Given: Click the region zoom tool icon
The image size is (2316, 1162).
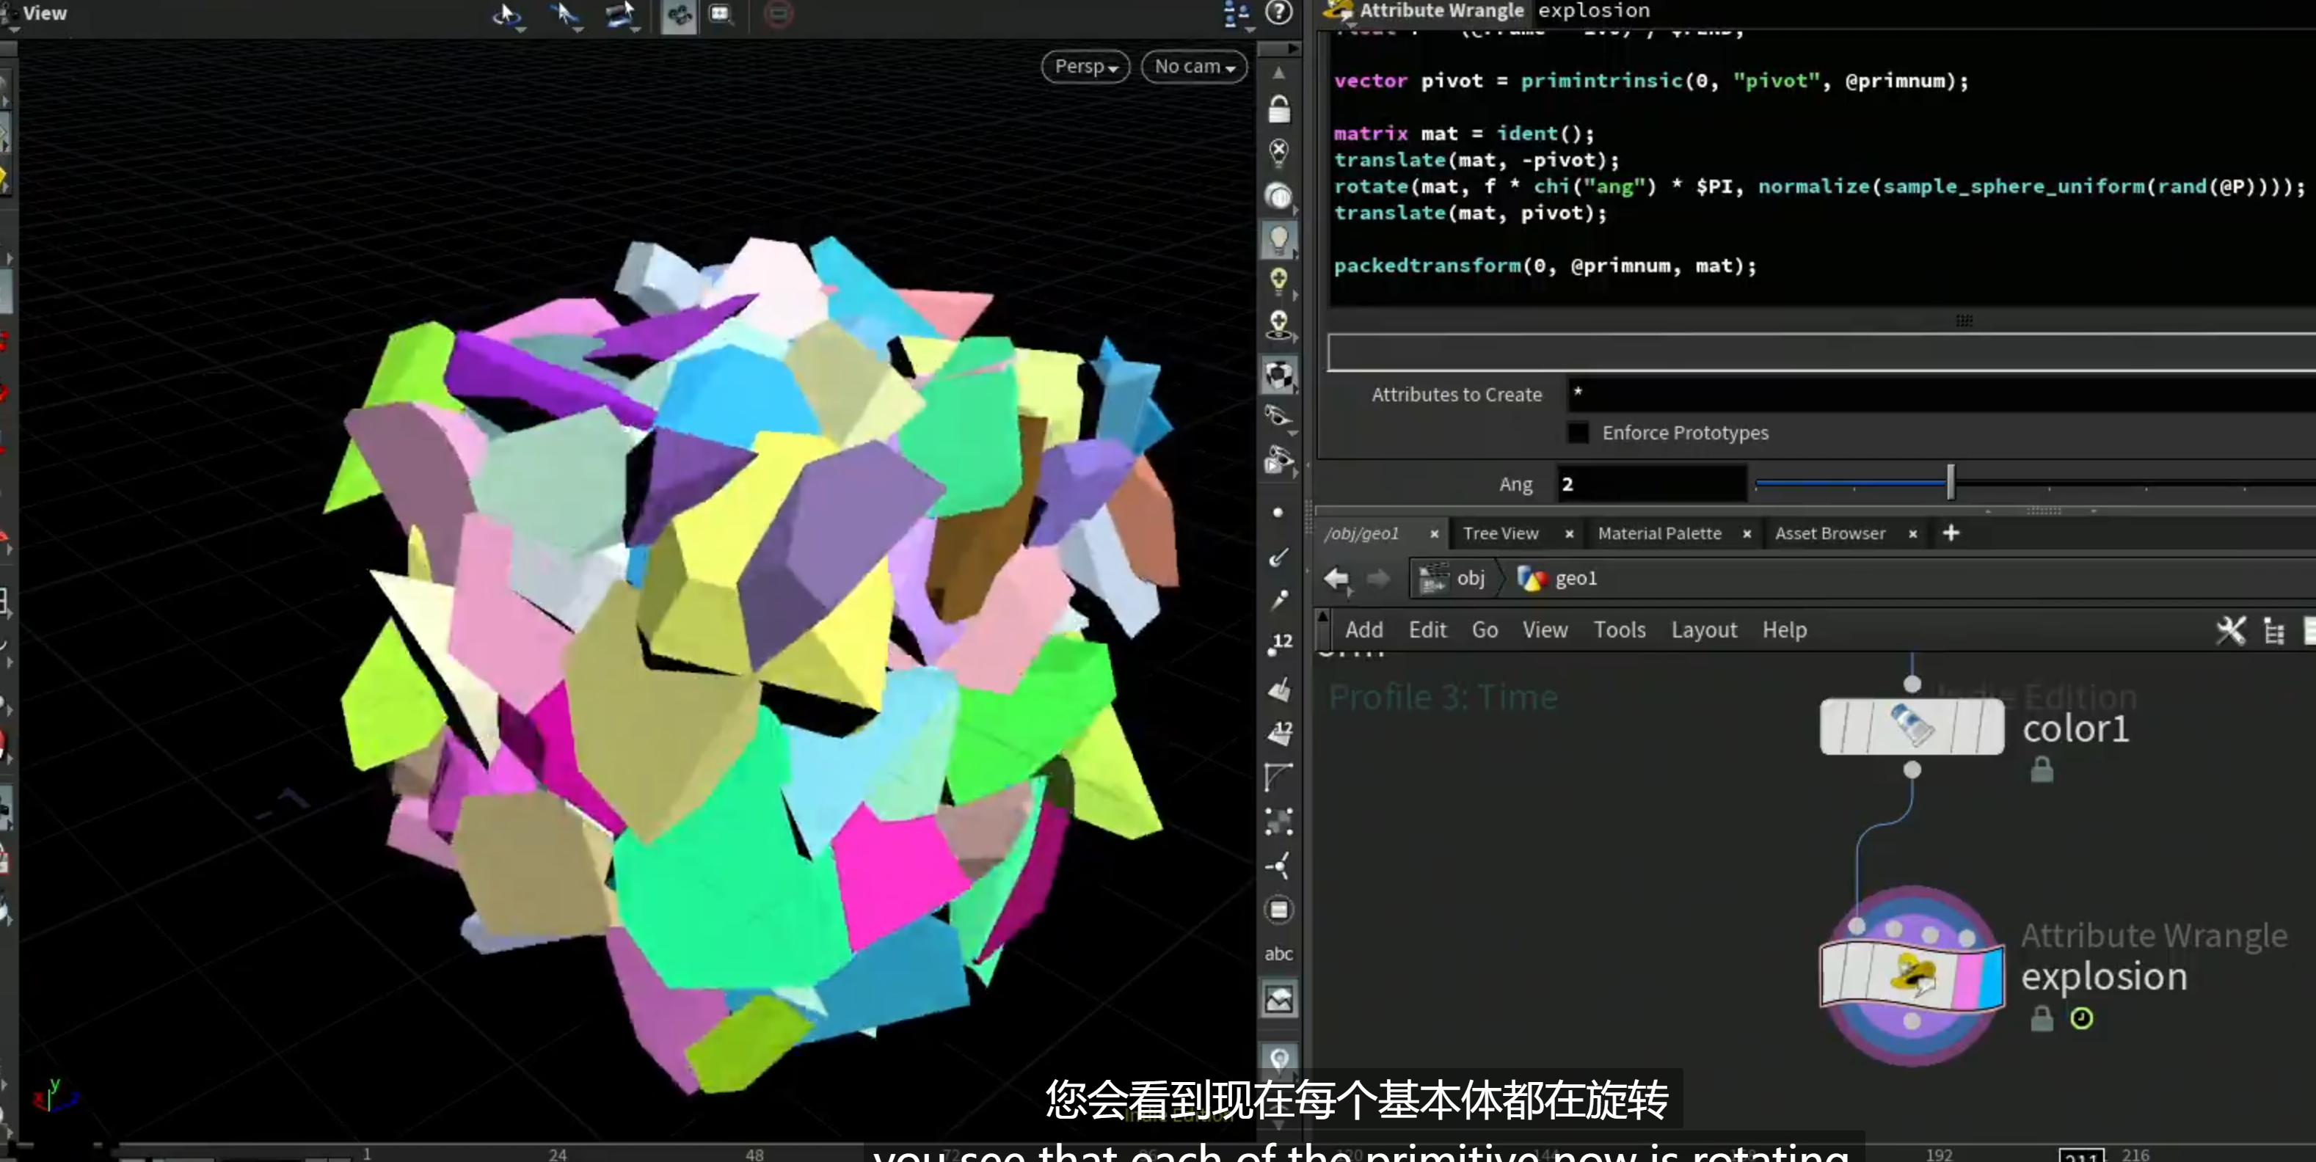Looking at the screenshot, I should tap(720, 13).
